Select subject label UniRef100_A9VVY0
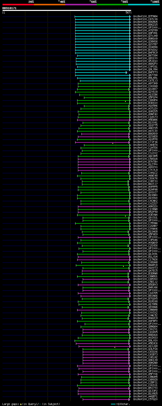 click(145, 167)
